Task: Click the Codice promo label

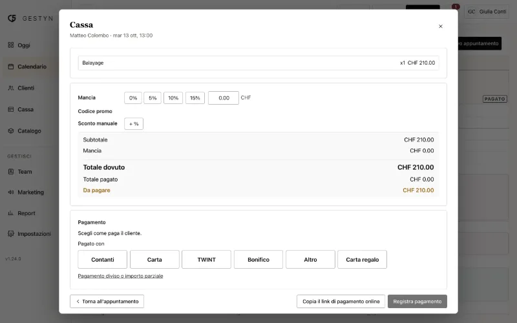Action: pyautogui.click(x=95, y=111)
